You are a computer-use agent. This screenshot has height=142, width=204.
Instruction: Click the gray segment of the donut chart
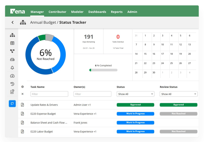(x=49, y=38)
